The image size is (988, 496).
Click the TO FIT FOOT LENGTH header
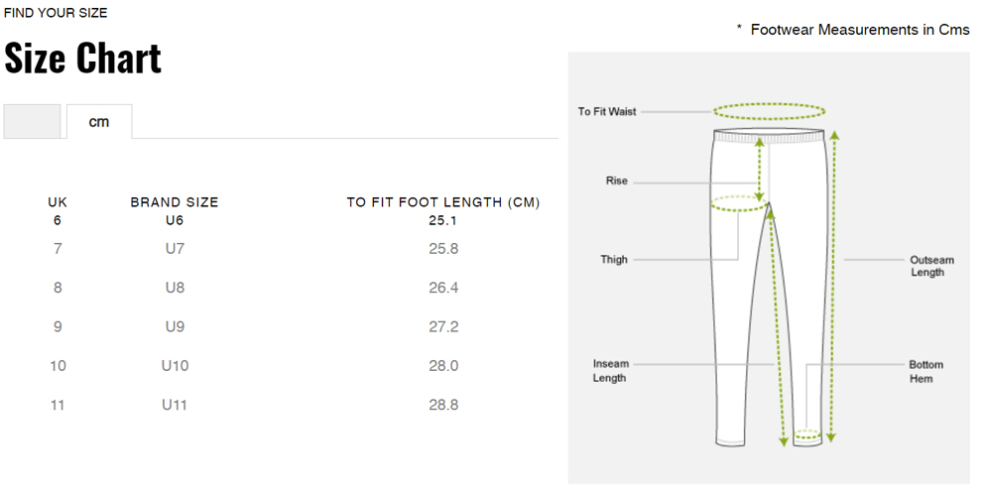443,202
